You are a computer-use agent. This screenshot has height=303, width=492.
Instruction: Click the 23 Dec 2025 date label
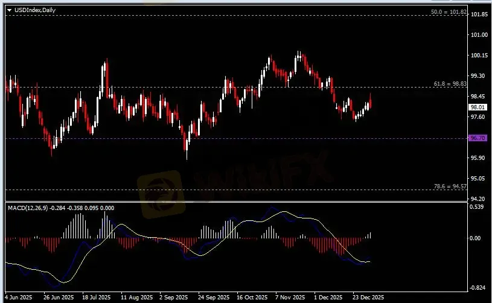(x=369, y=298)
